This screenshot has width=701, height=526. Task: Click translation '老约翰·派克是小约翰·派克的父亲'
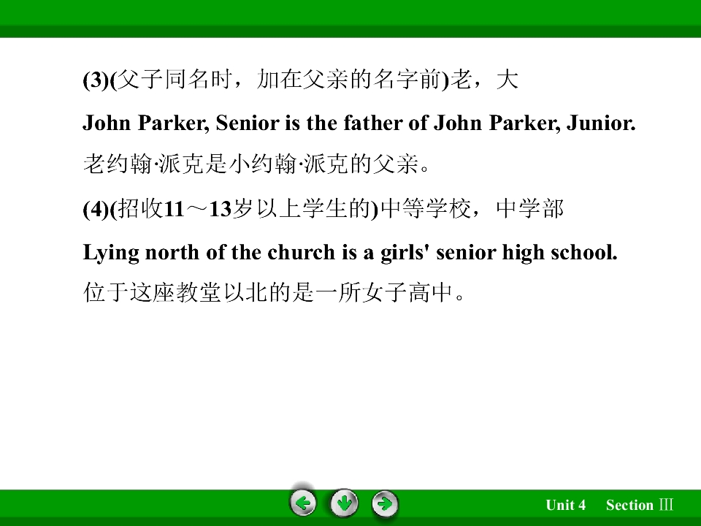click(x=256, y=164)
